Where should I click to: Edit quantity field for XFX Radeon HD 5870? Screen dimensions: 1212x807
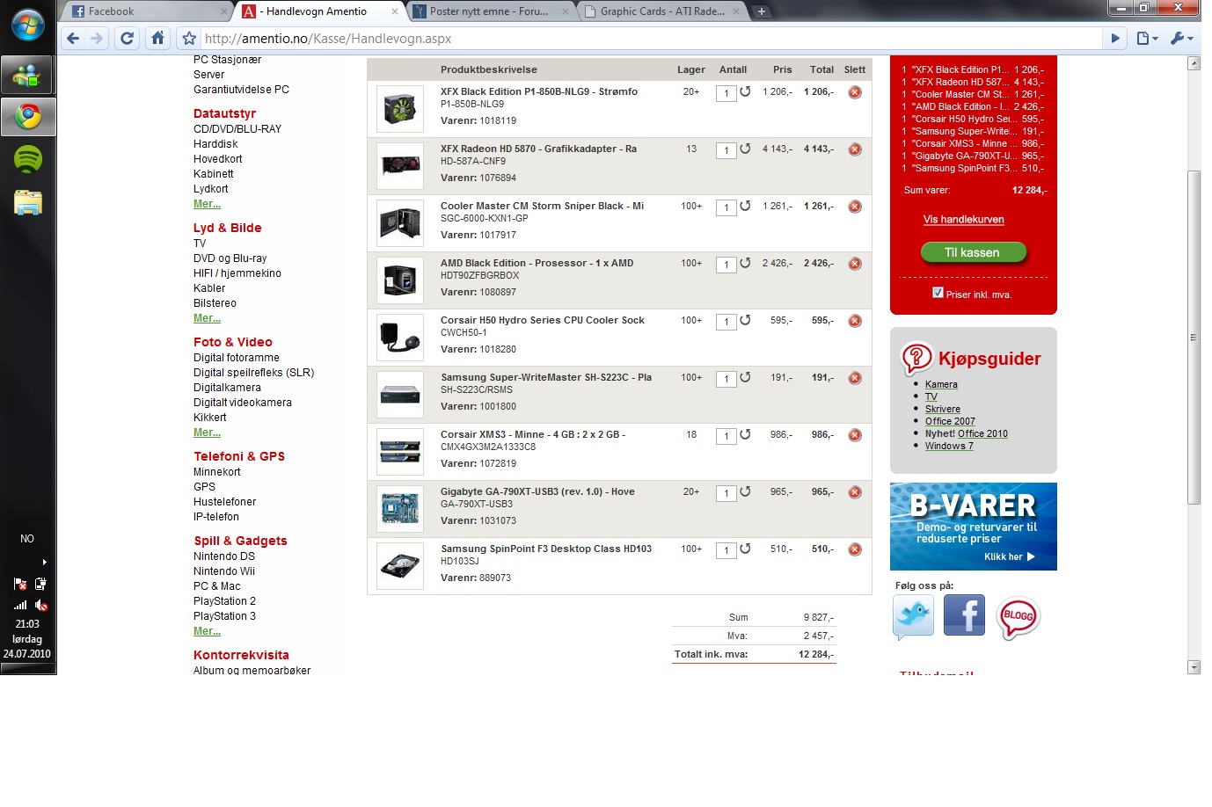pyautogui.click(x=726, y=150)
